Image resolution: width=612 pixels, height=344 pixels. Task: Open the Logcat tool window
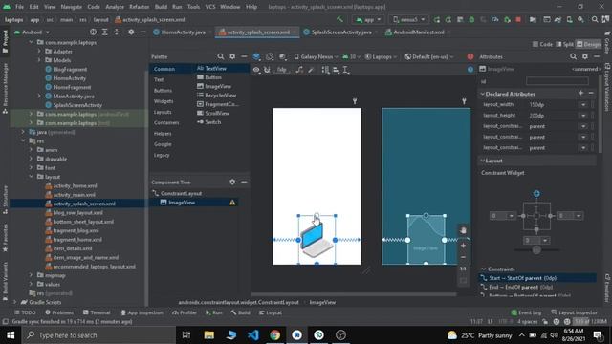point(270,312)
